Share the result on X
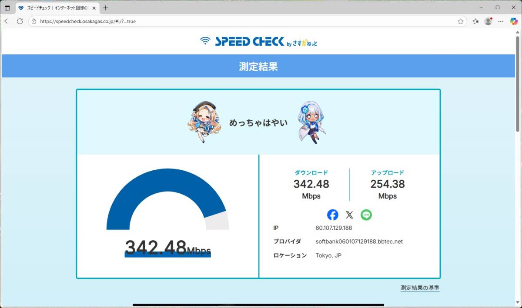This screenshot has width=522, height=308. point(349,215)
